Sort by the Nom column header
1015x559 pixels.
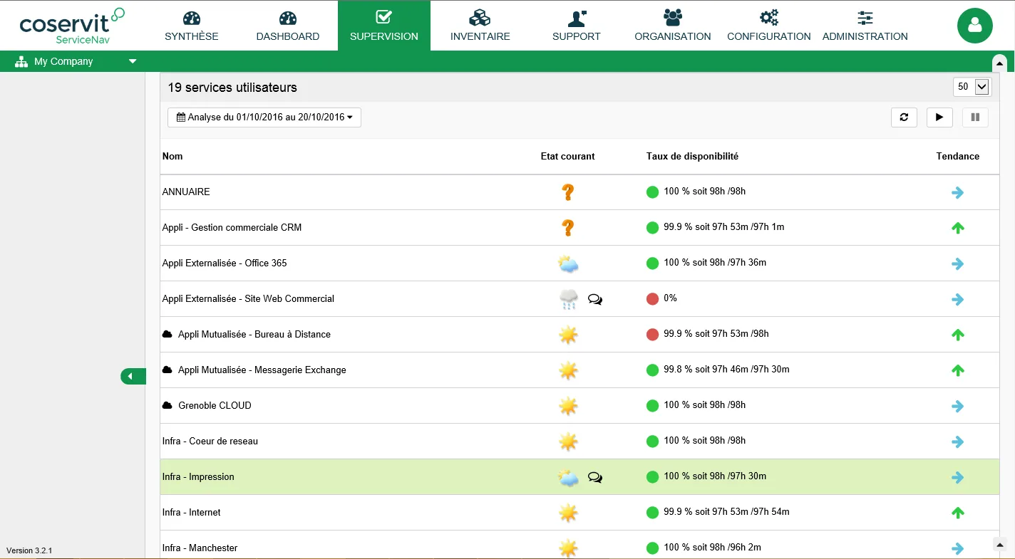(172, 156)
